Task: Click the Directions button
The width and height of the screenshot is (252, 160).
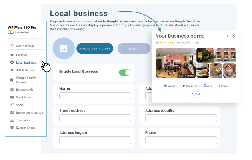Action: [x=190, y=86]
